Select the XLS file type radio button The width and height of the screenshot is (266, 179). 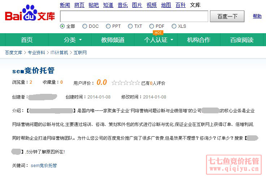click(x=174, y=26)
